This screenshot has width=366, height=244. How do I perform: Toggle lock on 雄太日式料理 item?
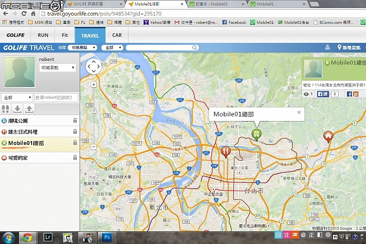pyautogui.click(x=75, y=132)
